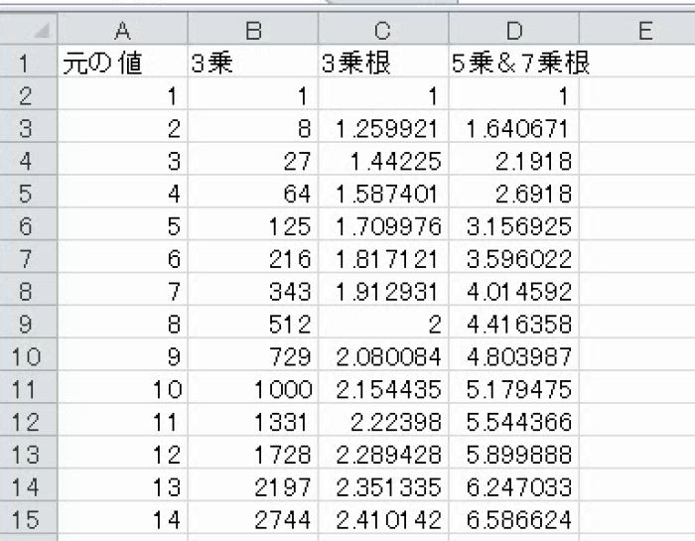The height and width of the screenshot is (541, 695).
Task: Select cell containing 2.289428
Action: tap(383, 453)
